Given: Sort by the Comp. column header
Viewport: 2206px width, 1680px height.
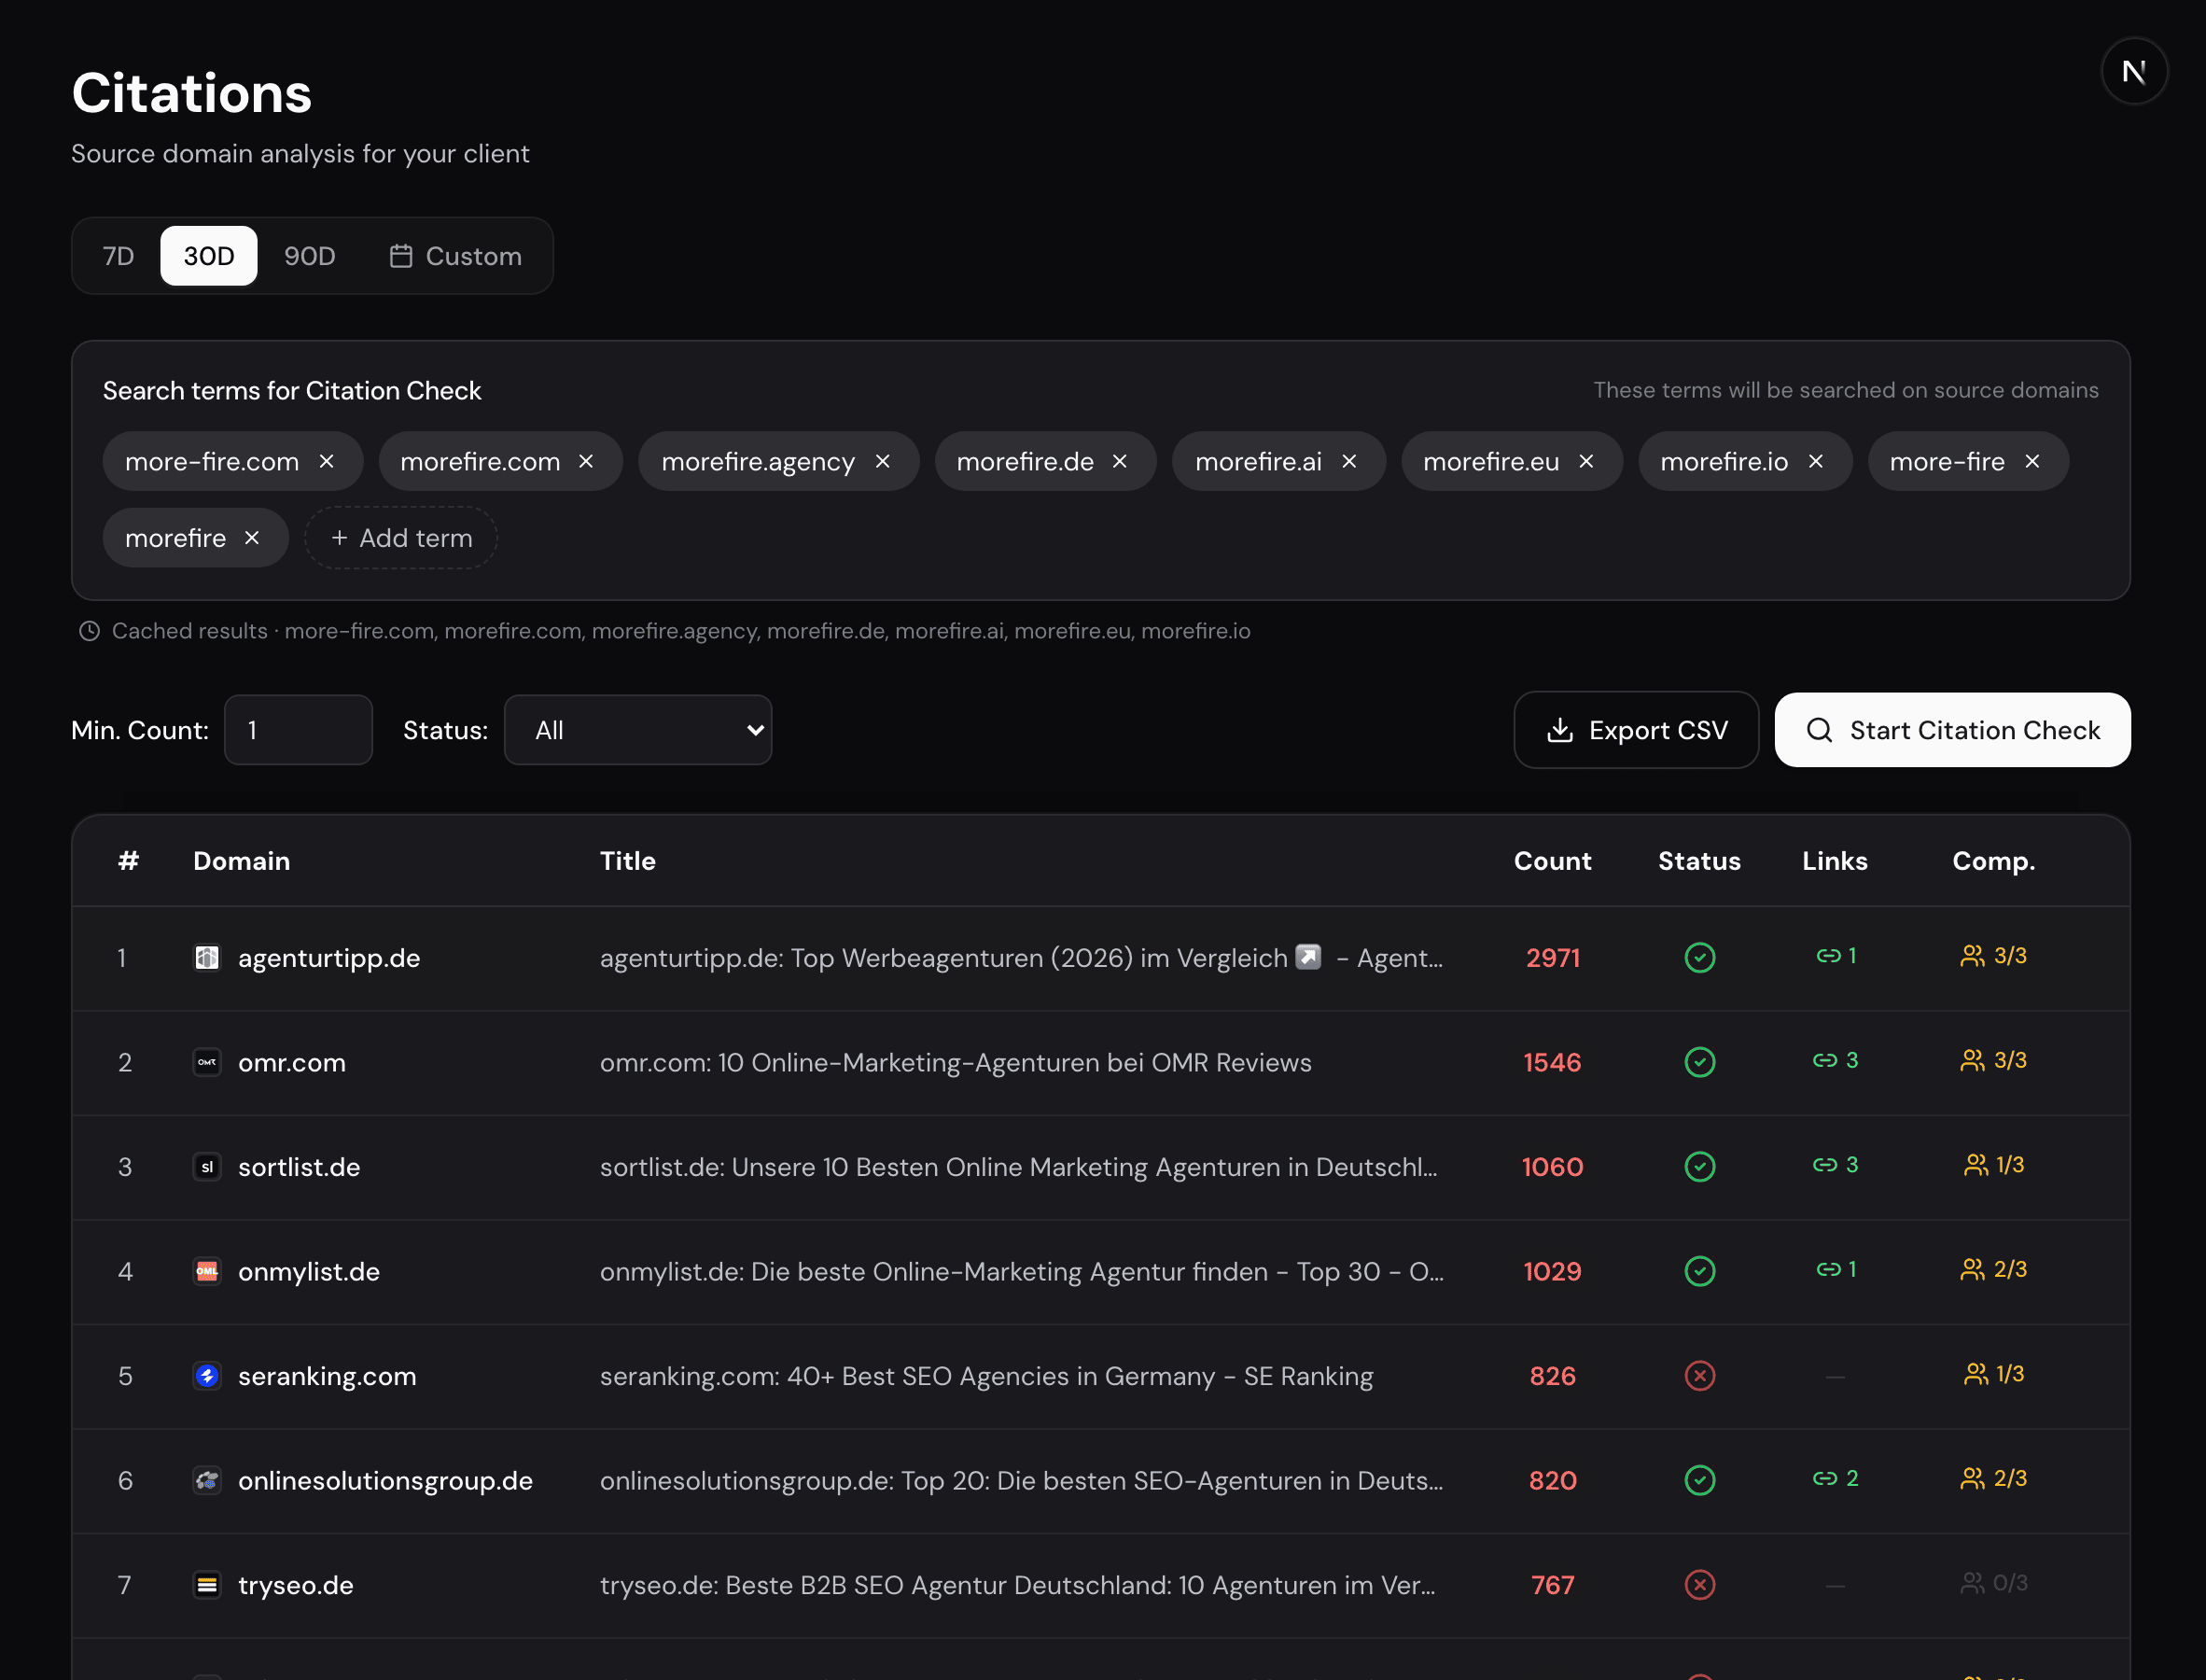Looking at the screenshot, I should coord(1993,861).
